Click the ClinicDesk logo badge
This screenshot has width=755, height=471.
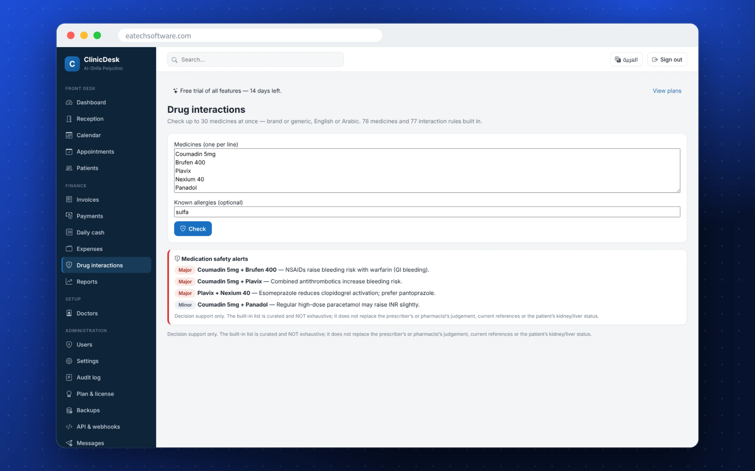(72, 64)
